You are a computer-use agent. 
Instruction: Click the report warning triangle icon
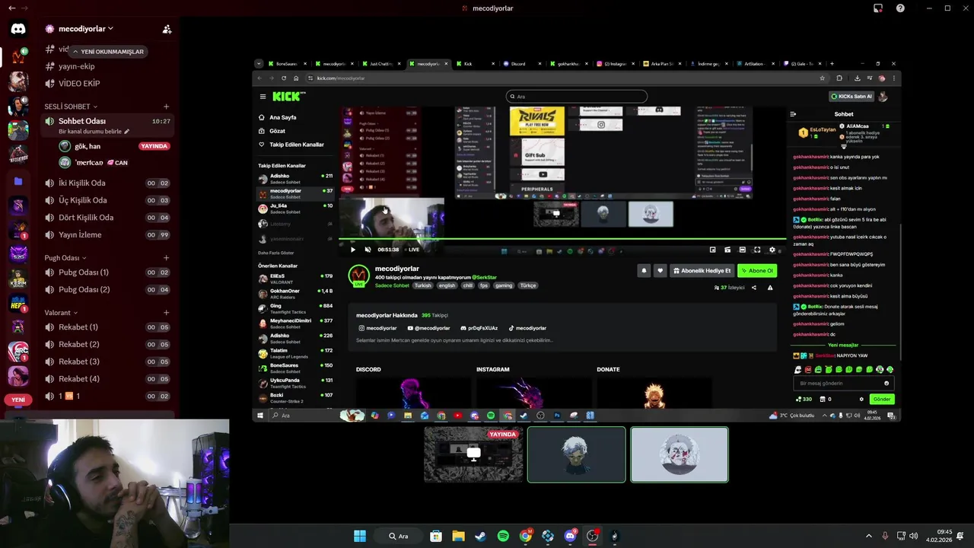tap(770, 288)
